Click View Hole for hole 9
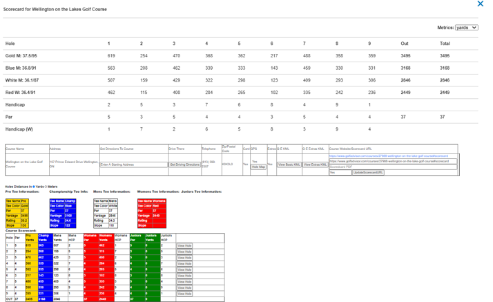Screen dimensions: 493x302 (x=184, y=294)
